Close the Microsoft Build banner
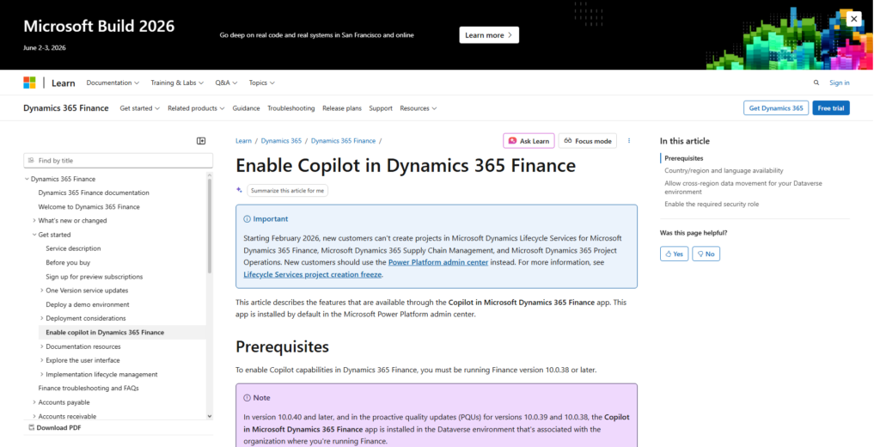Image resolution: width=880 pixels, height=447 pixels. (x=853, y=19)
